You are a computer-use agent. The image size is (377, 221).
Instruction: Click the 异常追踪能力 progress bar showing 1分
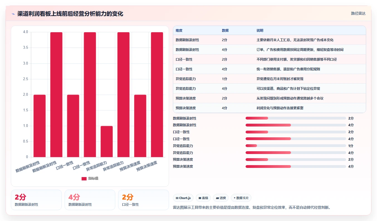(x=296, y=146)
